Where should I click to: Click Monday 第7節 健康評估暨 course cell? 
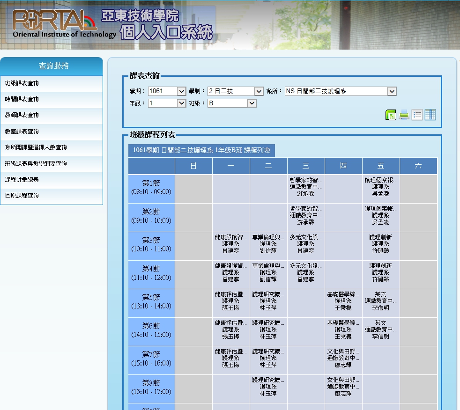point(231,360)
